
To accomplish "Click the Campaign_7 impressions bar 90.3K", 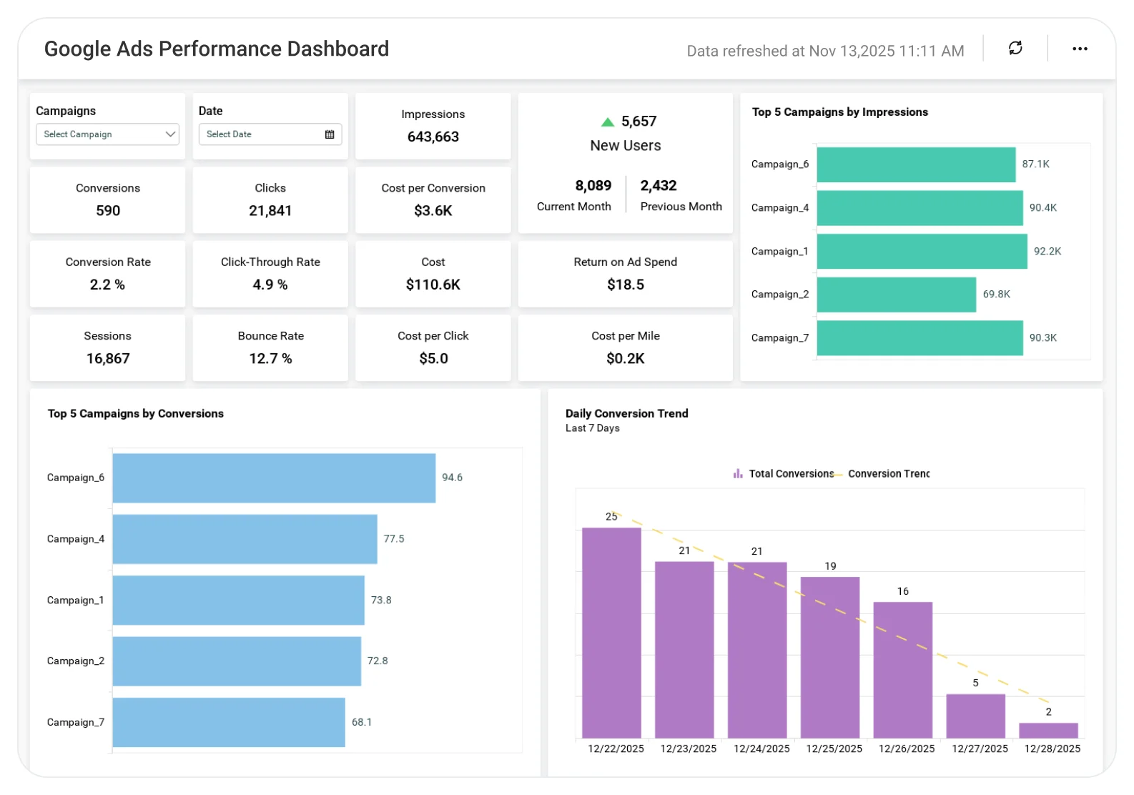I will (x=920, y=338).
